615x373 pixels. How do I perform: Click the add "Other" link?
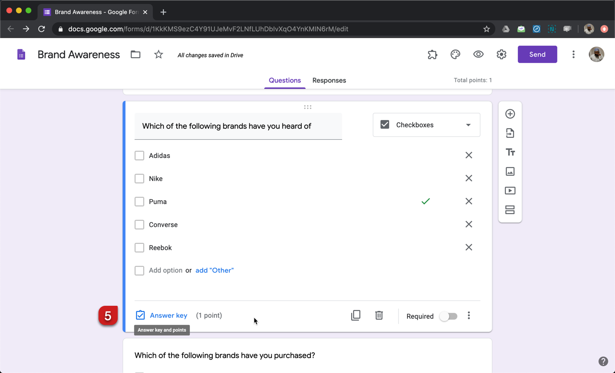[x=214, y=270]
